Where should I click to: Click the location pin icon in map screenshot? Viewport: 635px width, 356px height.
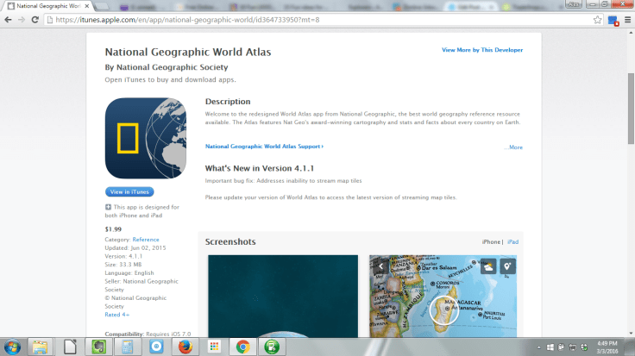[507, 266]
